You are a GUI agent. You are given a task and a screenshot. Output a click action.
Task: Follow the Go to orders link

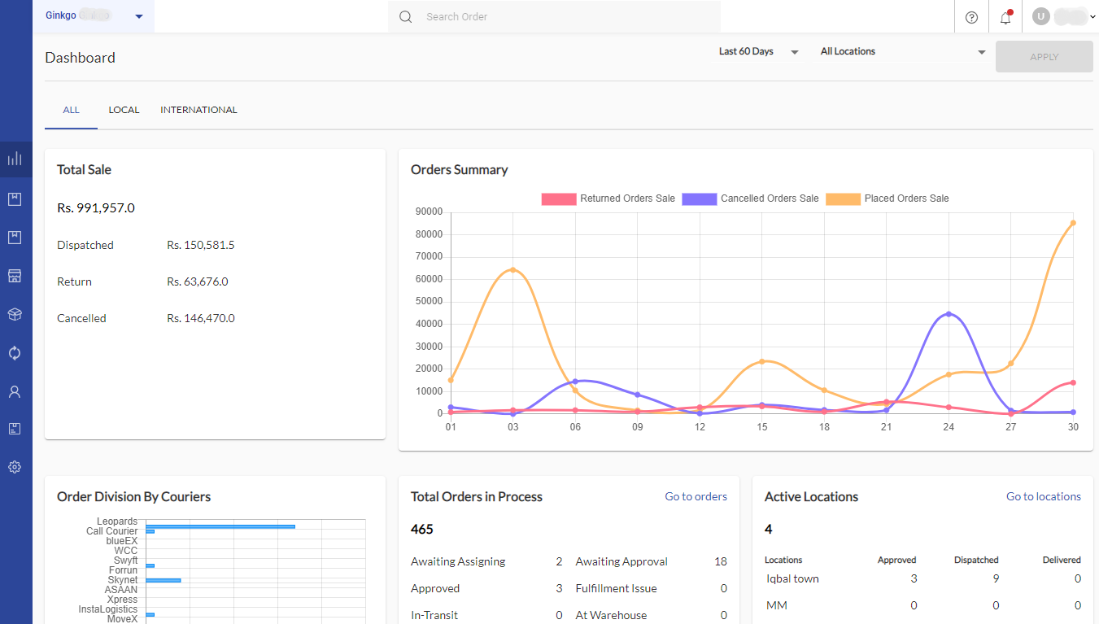coord(696,496)
